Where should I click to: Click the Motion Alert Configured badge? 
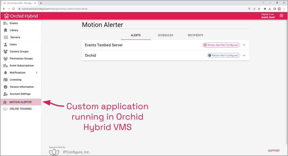223,55
